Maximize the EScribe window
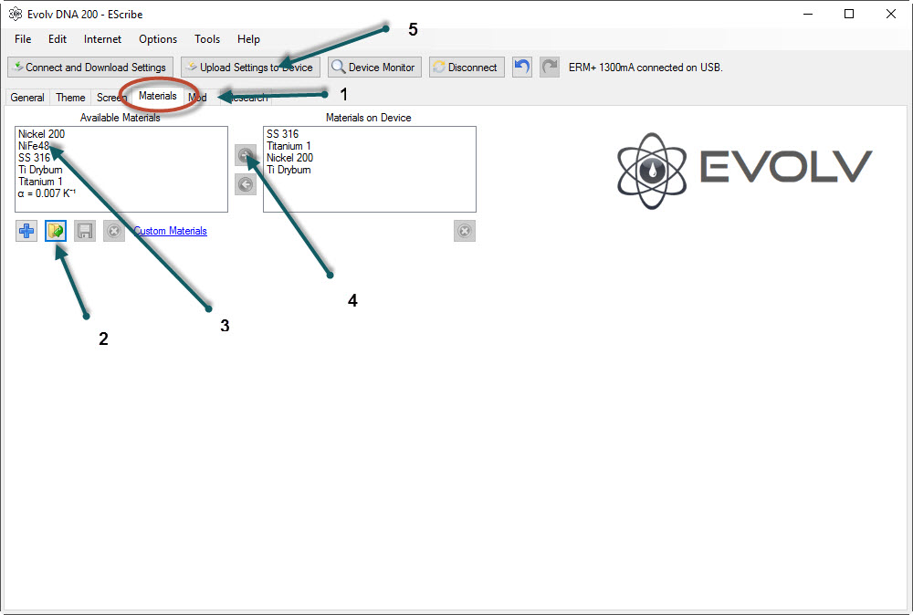This screenshot has height=615, width=913. [x=849, y=14]
